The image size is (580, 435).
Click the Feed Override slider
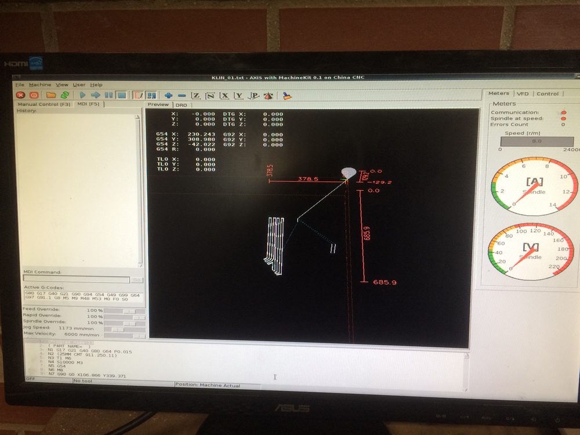[x=125, y=310]
